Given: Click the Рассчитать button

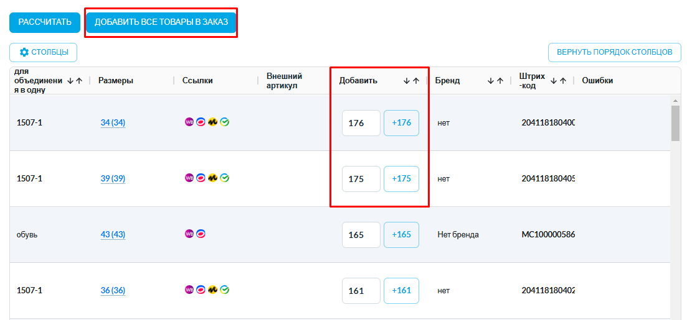Looking at the screenshot, I should [x=45, y=22].
